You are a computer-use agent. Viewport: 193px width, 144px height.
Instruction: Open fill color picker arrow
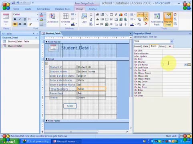tap(45, 20)
